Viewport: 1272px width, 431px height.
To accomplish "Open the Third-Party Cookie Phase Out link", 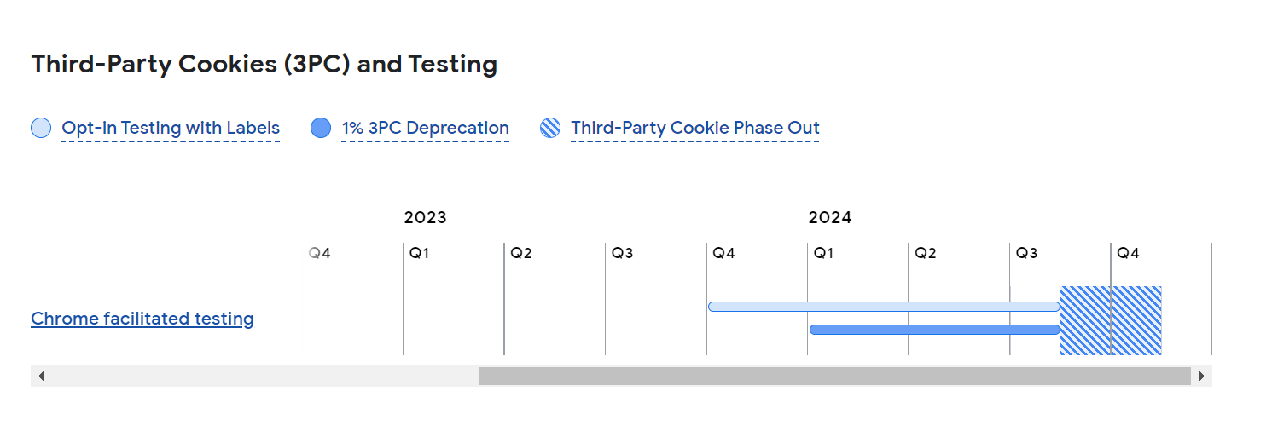I will coord(694,129).
